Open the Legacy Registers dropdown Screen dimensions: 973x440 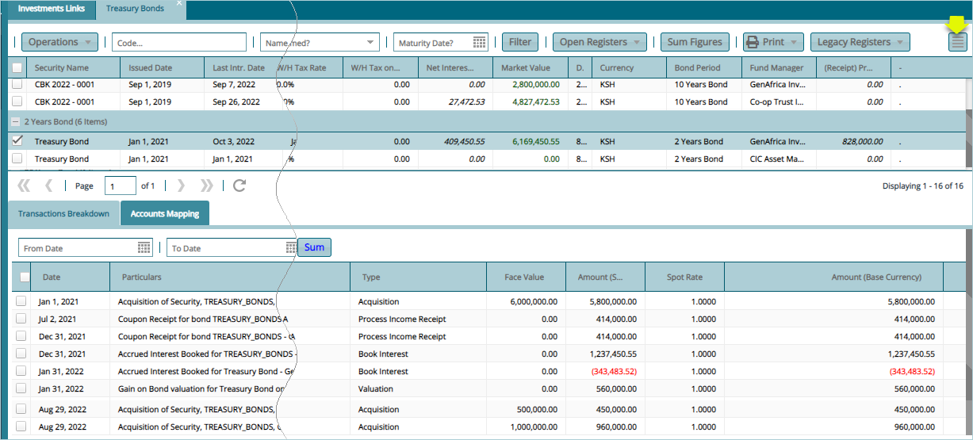point(860,42)
